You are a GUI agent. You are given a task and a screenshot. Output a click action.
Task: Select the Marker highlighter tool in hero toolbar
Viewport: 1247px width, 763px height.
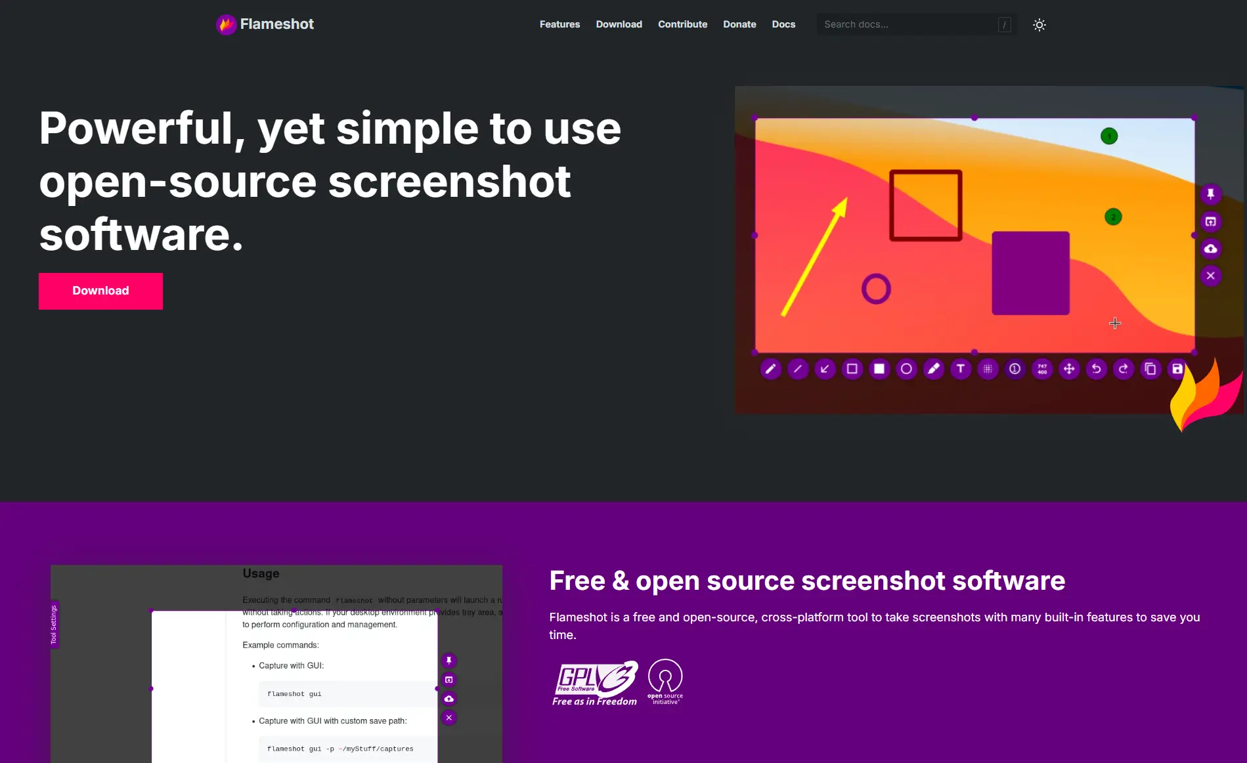coord(933,369)
